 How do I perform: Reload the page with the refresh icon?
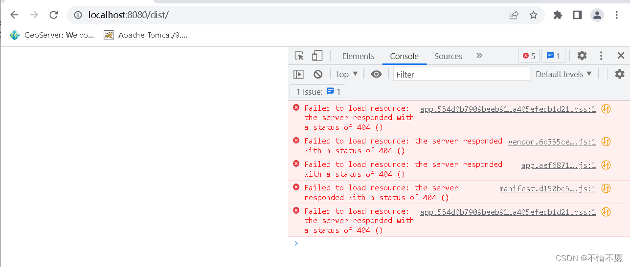54,15
